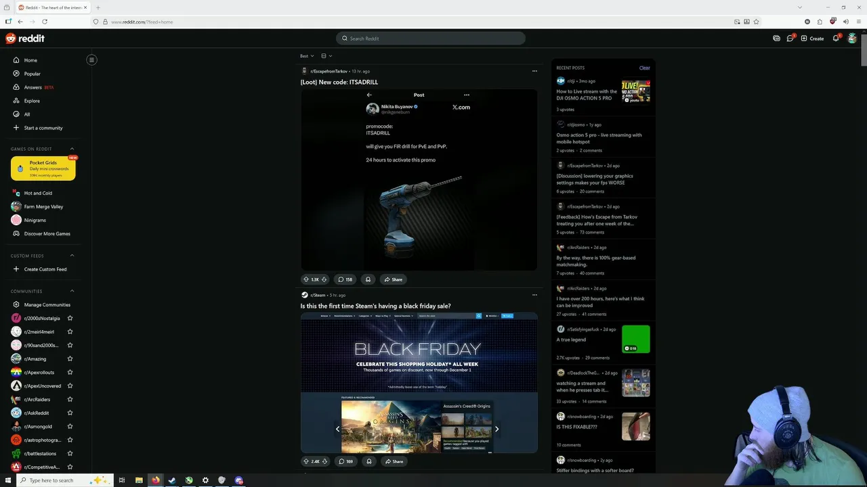
Task: Open File Explorer from taskbar
Action: (x=139, y=480)
